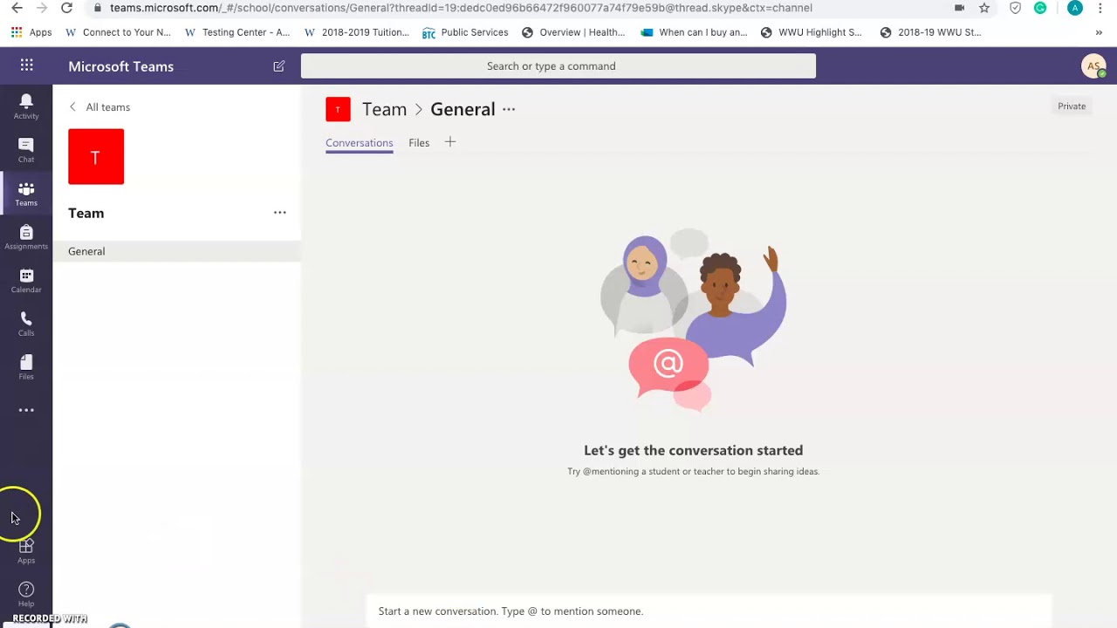
Task: Add a tab with the plus icon
Action: [x=450, y=142]
